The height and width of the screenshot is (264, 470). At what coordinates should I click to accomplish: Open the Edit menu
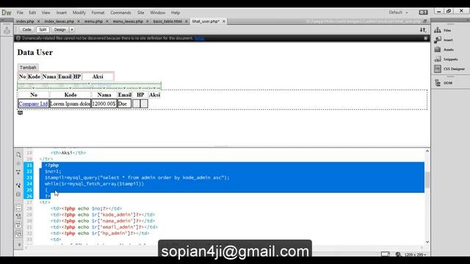(32, 12)
